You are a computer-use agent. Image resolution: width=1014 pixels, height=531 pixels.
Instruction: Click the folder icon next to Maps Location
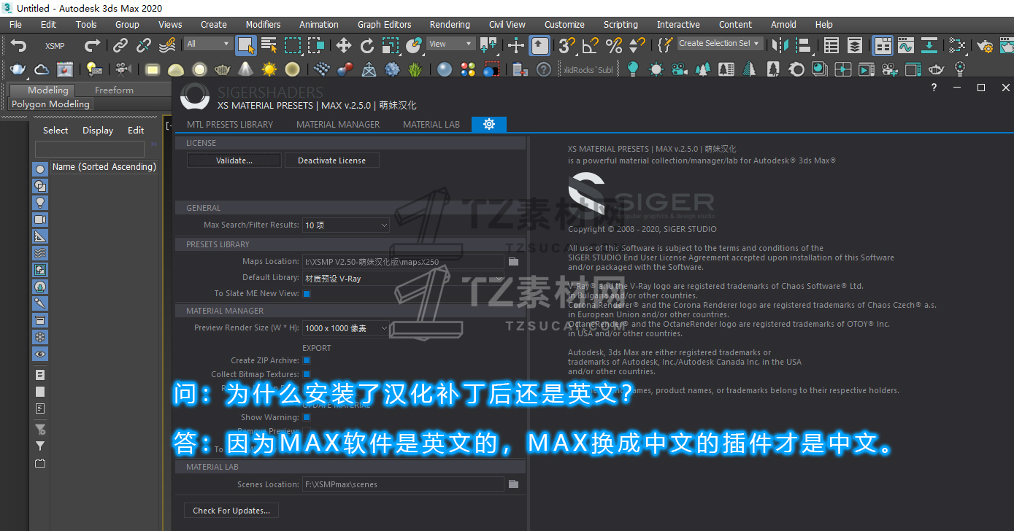tap(513, 261)
